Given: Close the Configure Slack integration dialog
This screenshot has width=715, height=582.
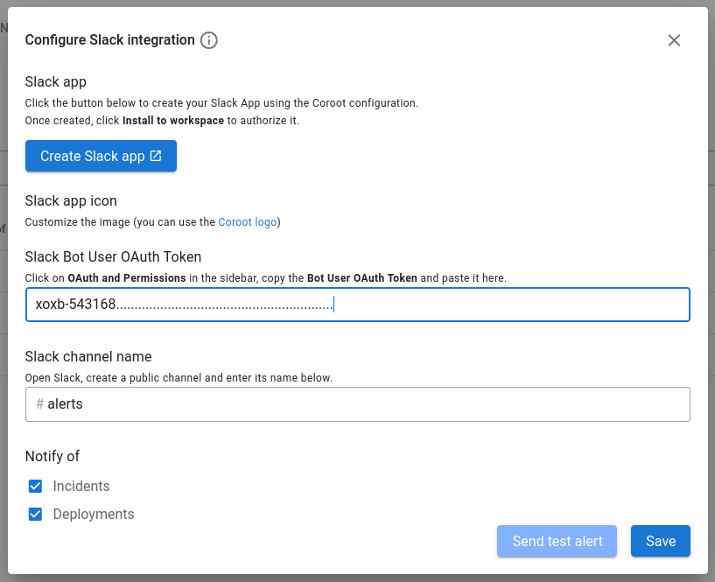Looking at the screenshot, I should [674, 40].
